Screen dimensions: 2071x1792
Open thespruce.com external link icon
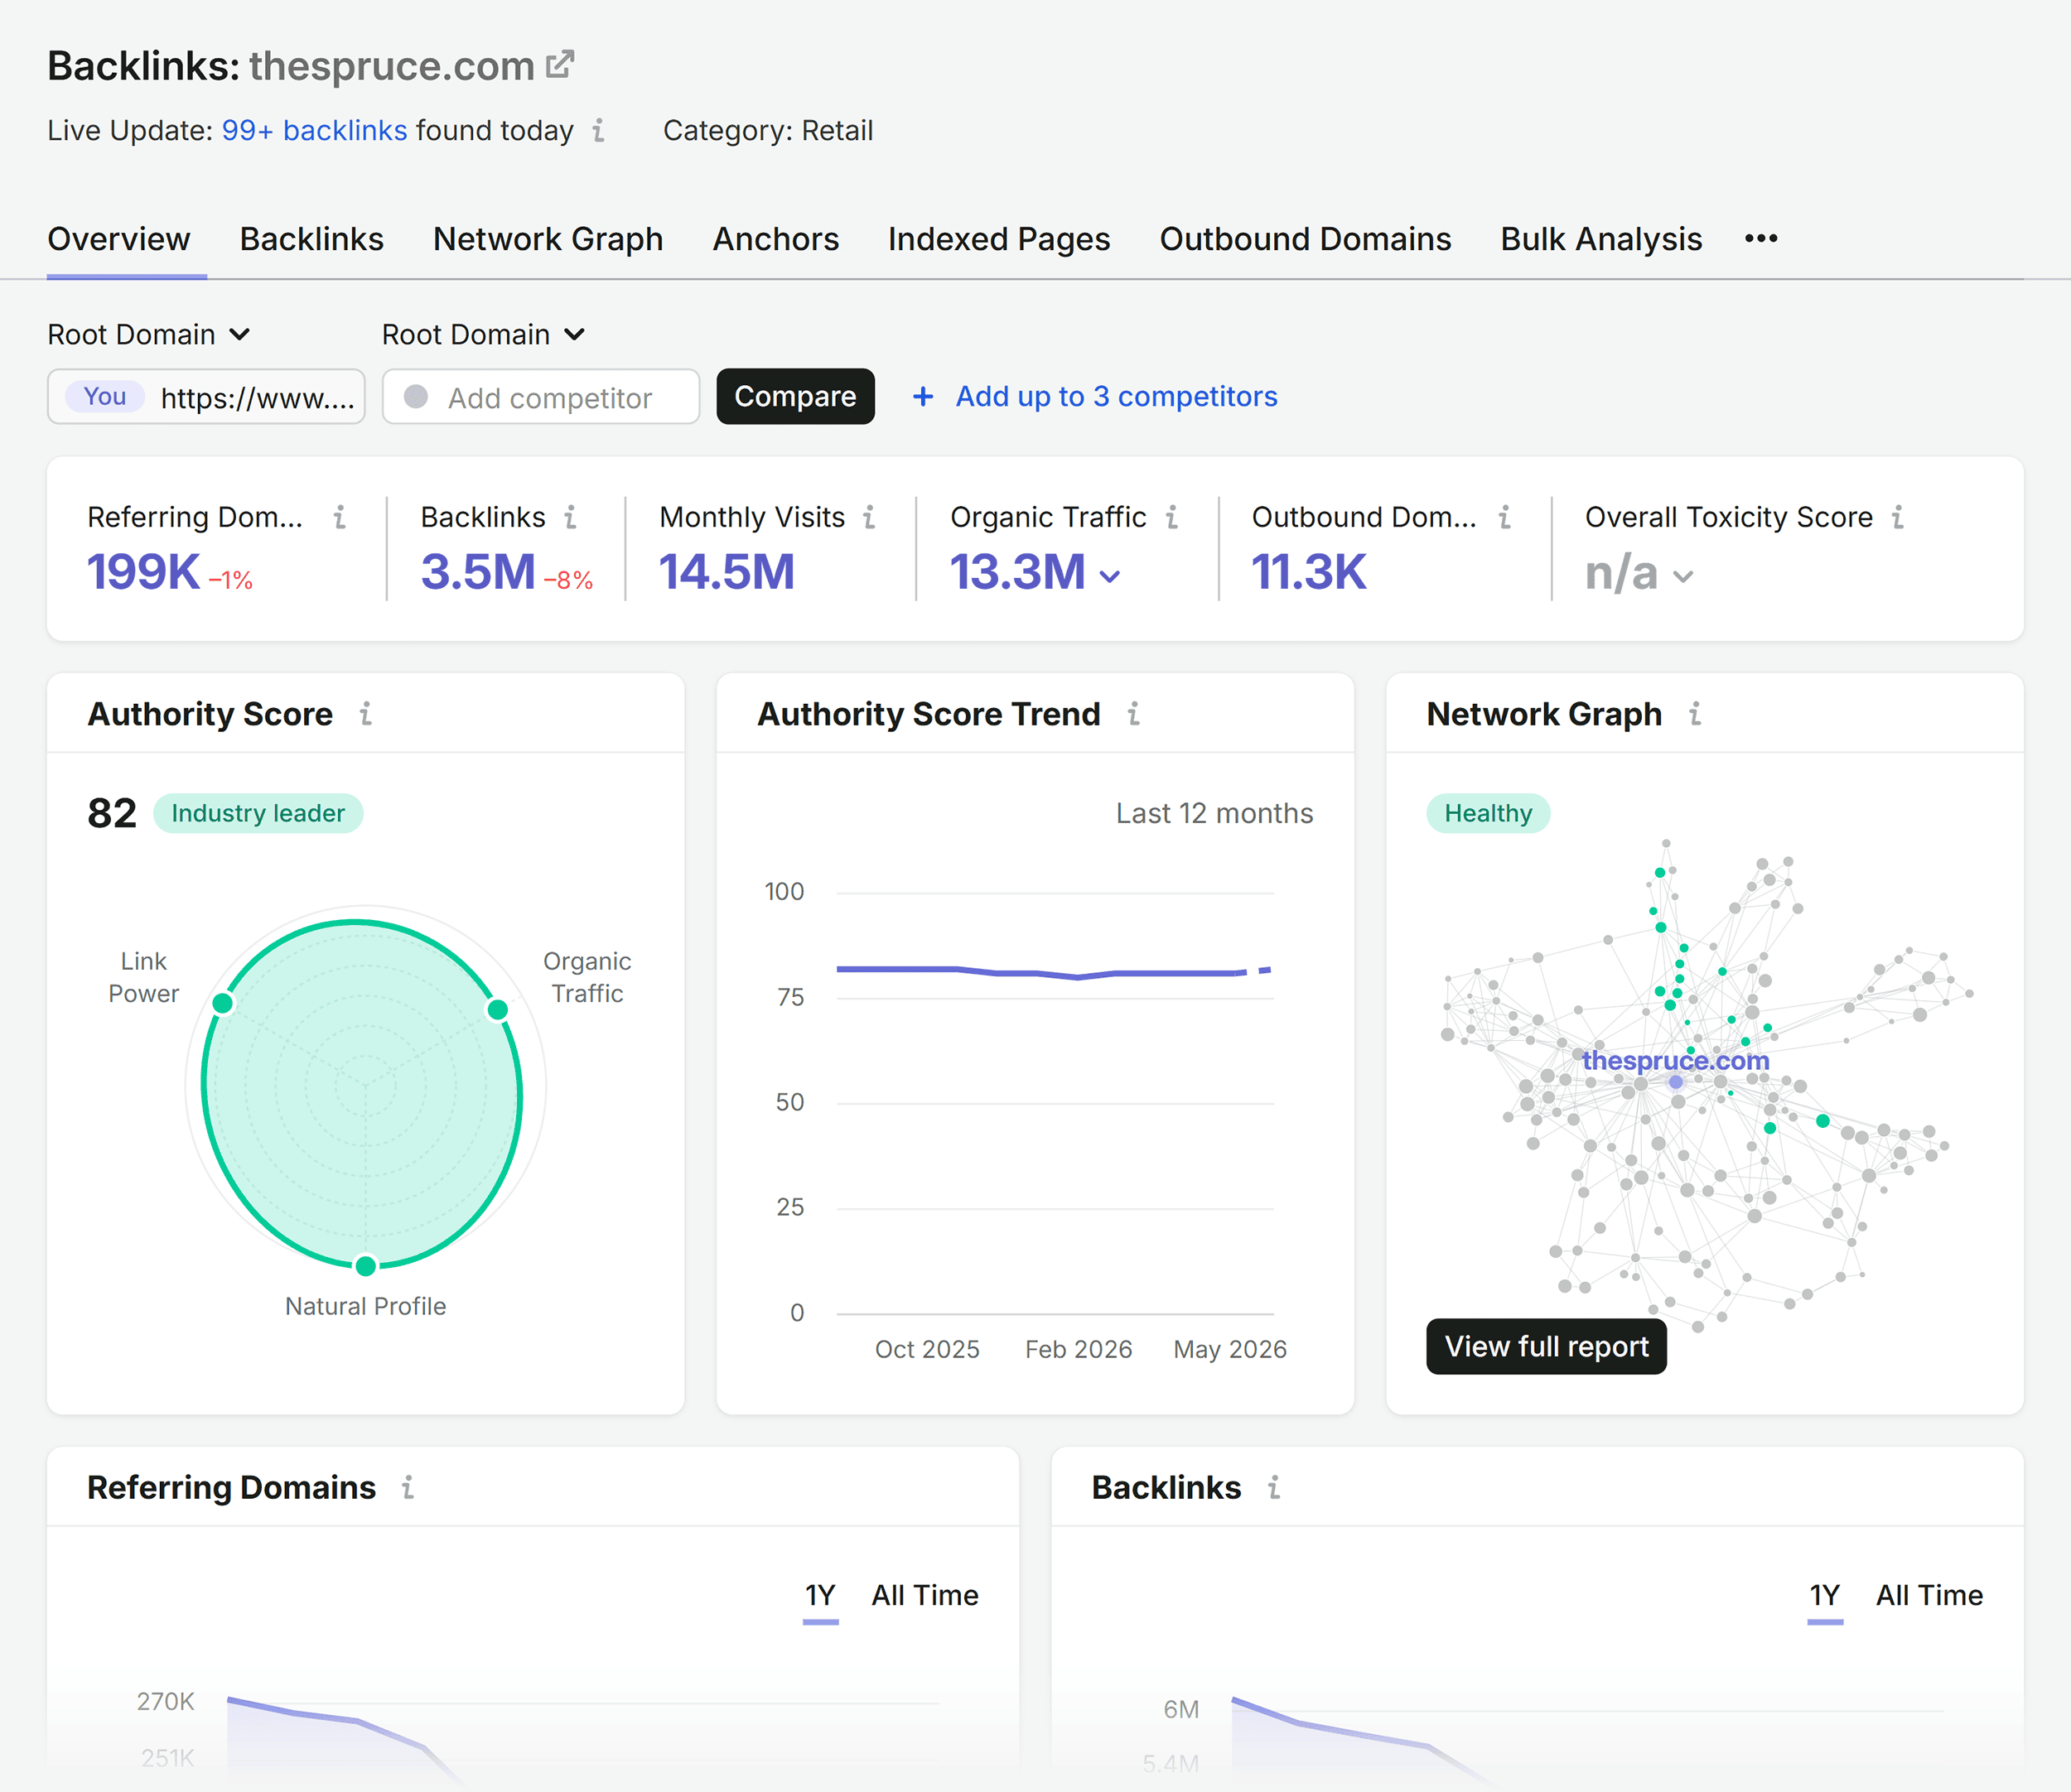pos(560,65)
